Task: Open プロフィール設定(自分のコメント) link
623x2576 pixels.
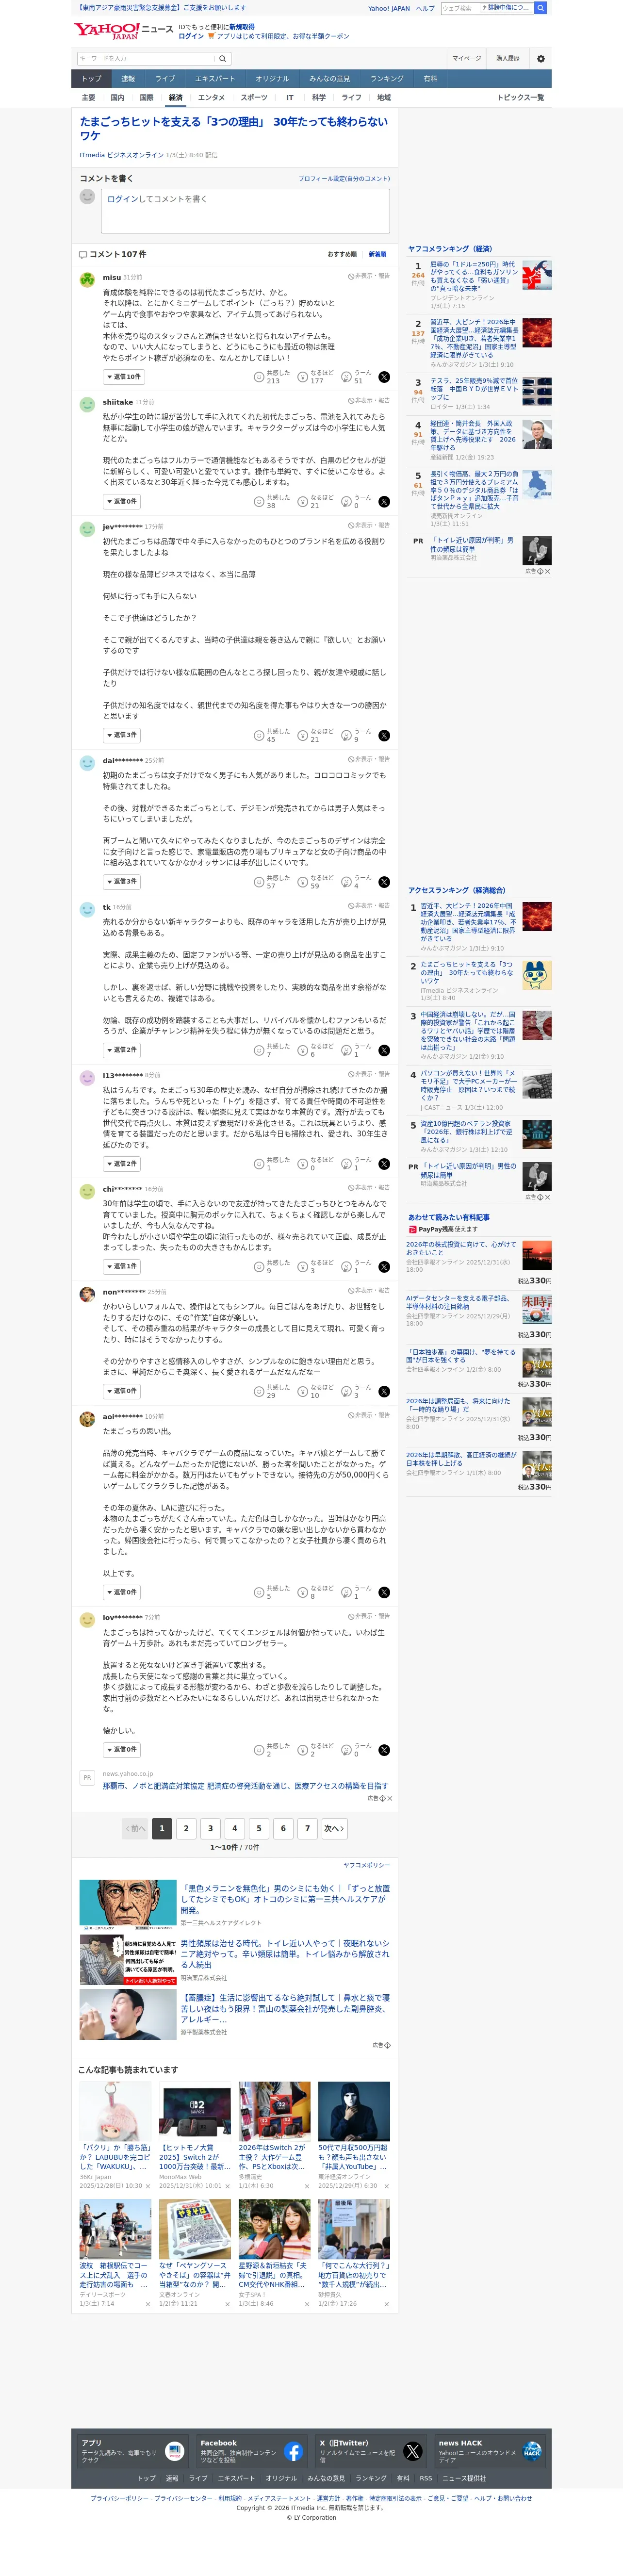Action: (344, 179)
